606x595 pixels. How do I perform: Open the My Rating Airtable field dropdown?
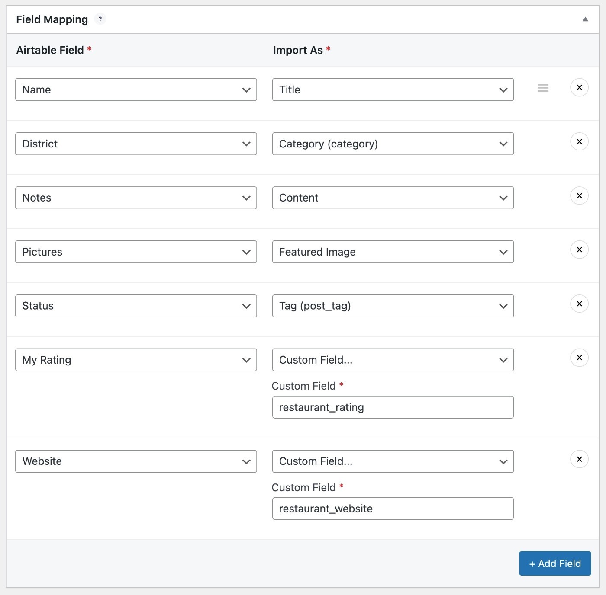pos(136,360)
